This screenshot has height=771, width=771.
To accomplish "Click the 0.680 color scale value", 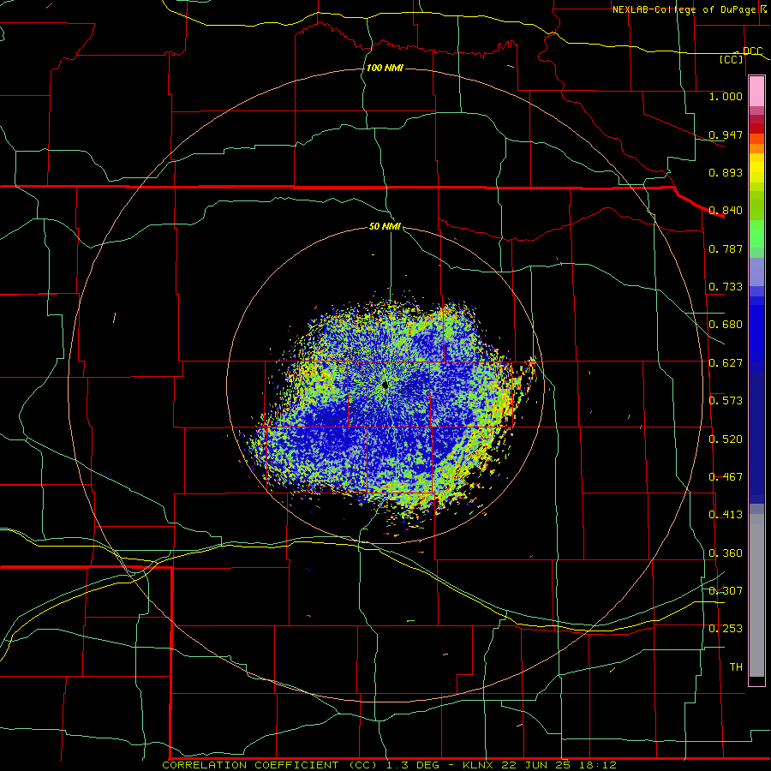I will [726, 325].
